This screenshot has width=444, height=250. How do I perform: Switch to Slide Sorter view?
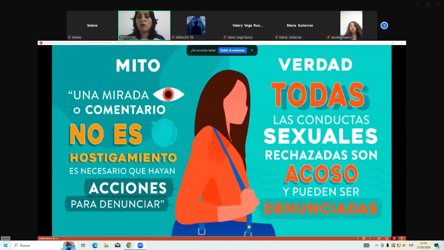(x=387, y=238)
